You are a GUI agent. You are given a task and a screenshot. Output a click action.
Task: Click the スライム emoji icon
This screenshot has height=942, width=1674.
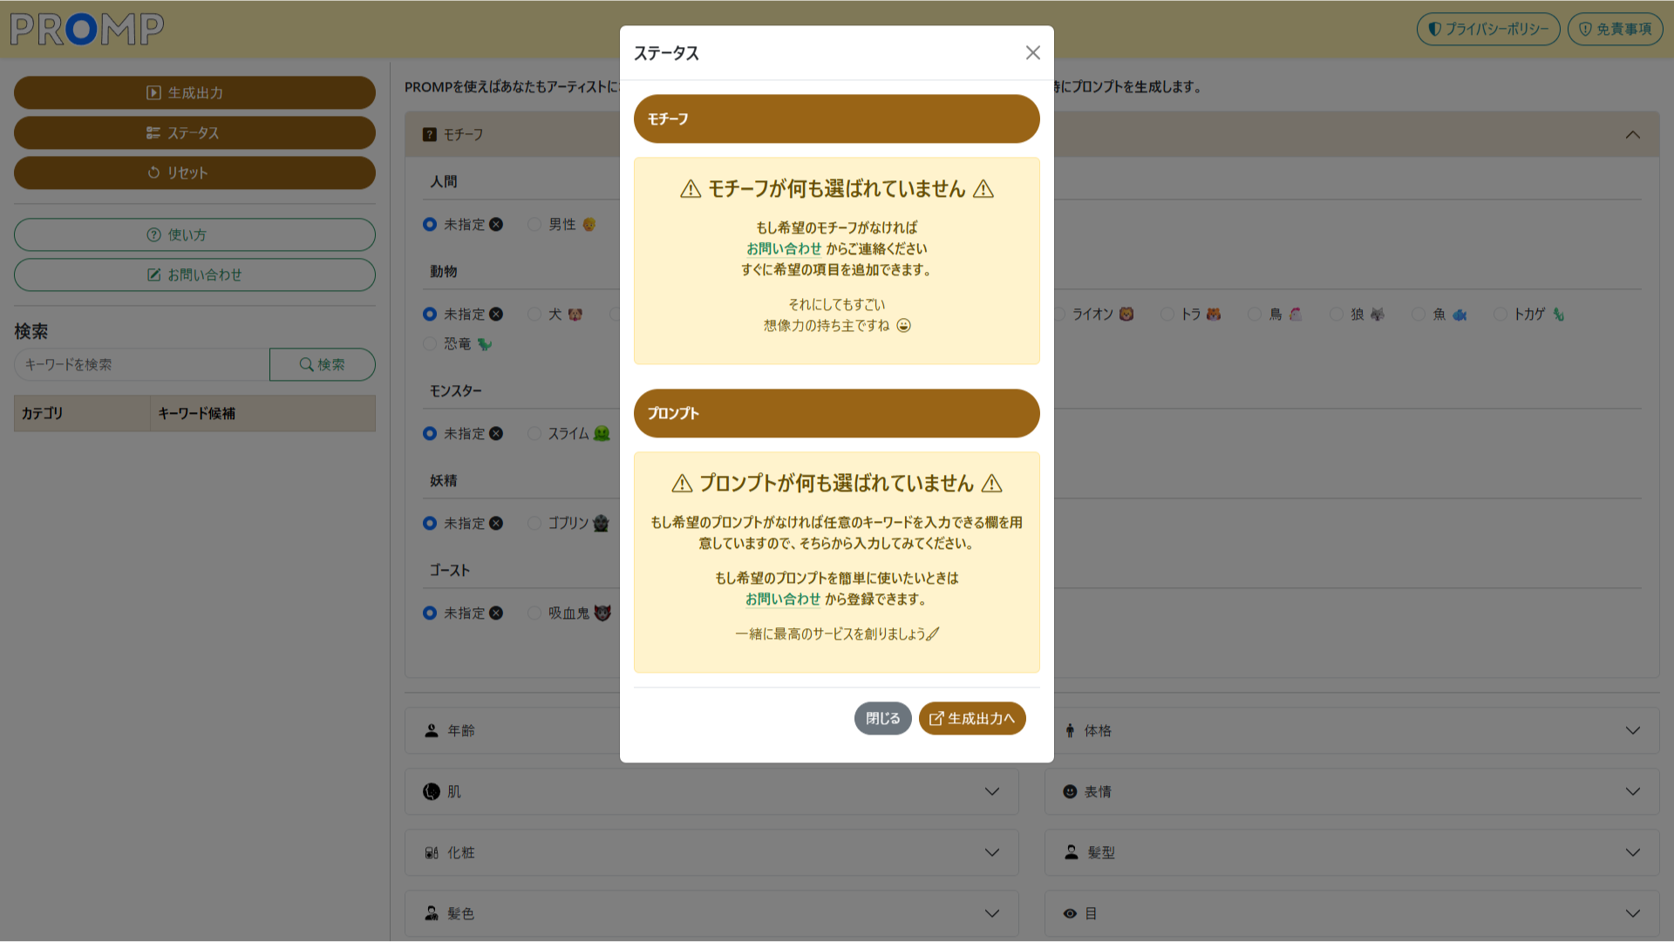(x=602, y=434)
